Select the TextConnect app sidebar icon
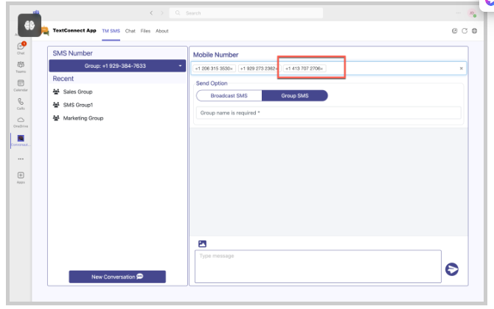Viewport: 494px width, 309px height. pyautogui.click(x=21, y=140)
